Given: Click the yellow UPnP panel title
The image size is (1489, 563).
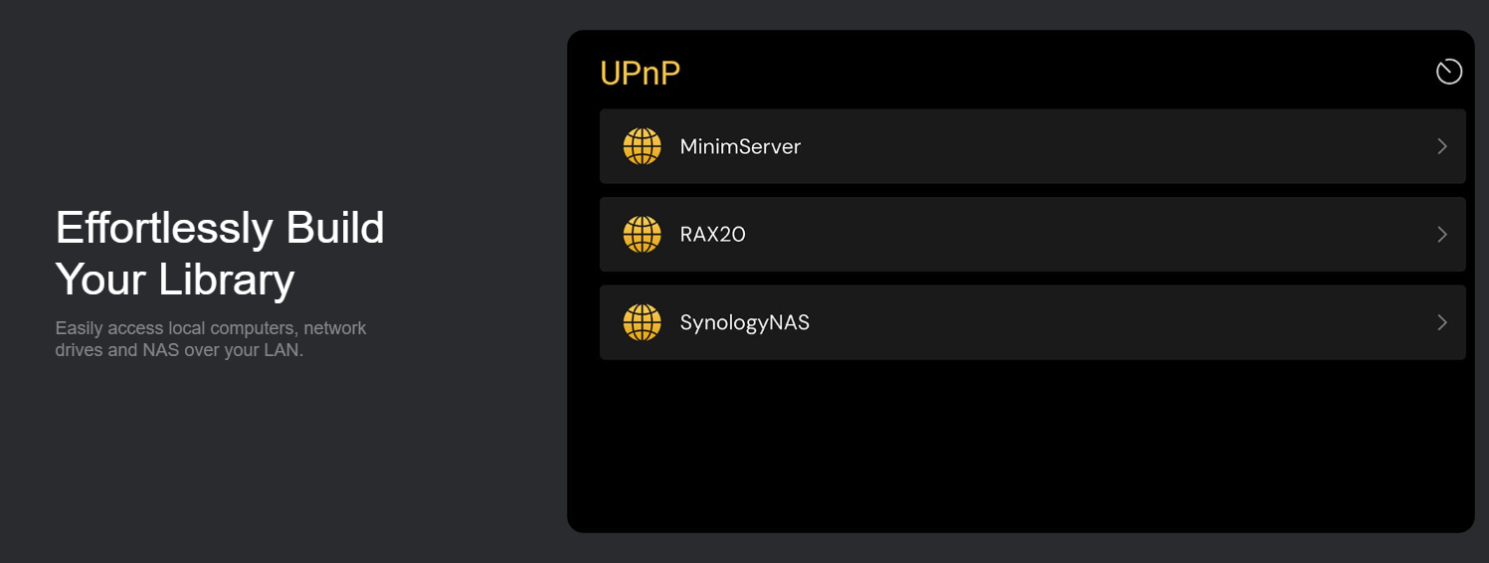Looking at the screenshot, I should coord(640,74).
